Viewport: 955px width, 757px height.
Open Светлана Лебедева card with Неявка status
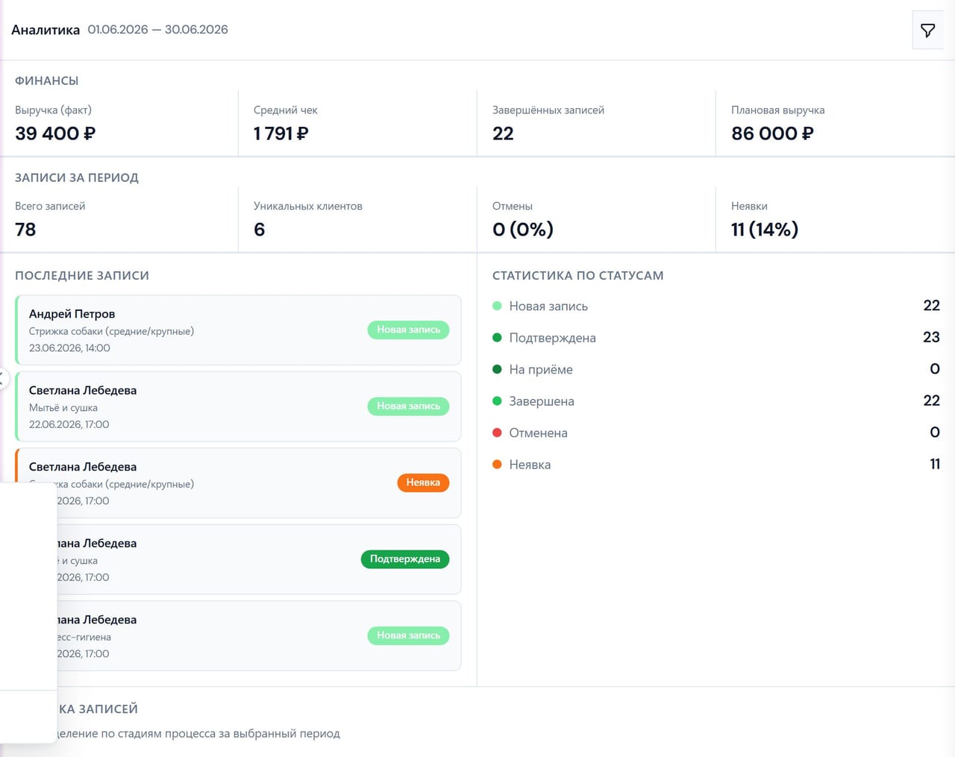(x=238, y=483)
